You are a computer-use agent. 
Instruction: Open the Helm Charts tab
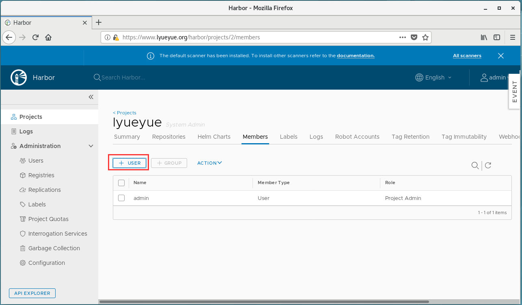(x=214, y=137)
